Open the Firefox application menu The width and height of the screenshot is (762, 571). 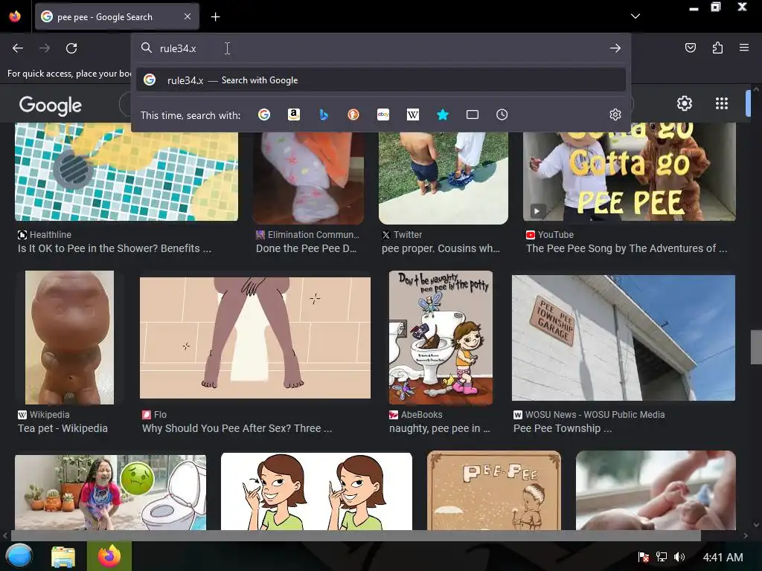point(744,48)
